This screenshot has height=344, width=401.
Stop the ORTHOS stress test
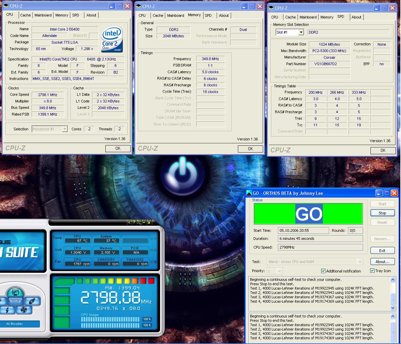click(382, 213)
